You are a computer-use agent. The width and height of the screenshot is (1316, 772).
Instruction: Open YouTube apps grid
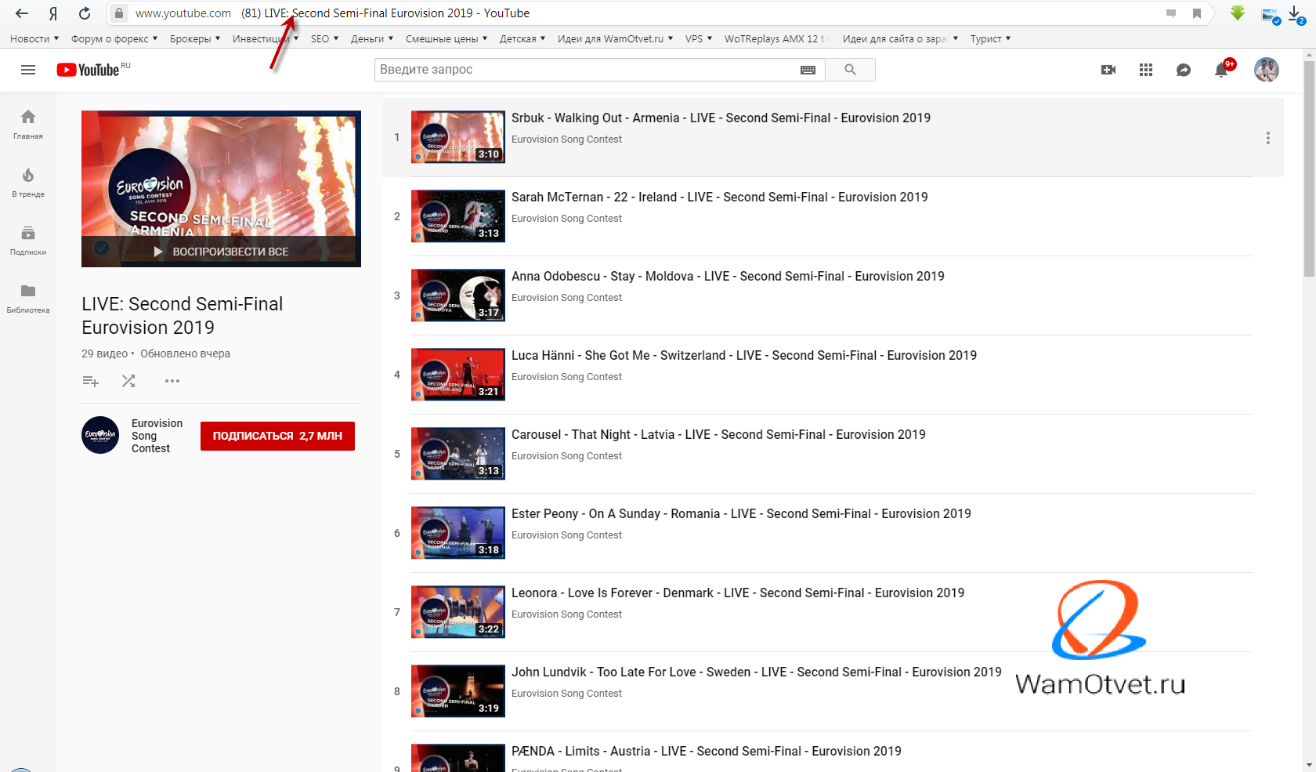click(x=1146, y=70)
